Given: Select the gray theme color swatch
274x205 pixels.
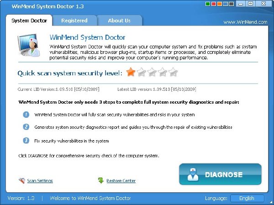Looking at the screenshot, I should pos(232,4).
